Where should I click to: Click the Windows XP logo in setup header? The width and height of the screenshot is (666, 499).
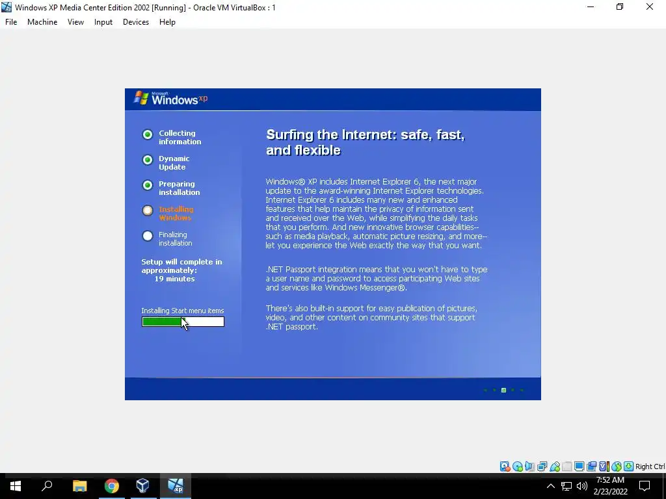(170, 99)
